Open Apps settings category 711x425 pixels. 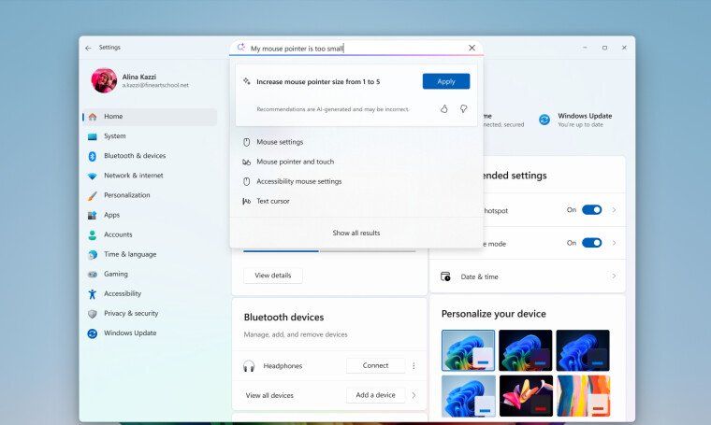tap(150, 215)
